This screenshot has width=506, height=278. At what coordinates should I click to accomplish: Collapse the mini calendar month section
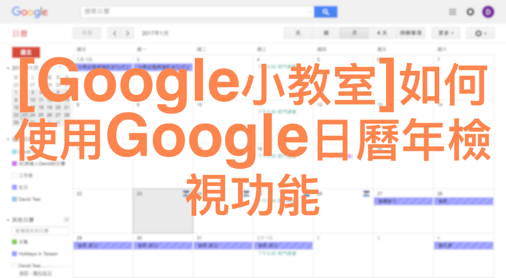[x=8, y=68]
